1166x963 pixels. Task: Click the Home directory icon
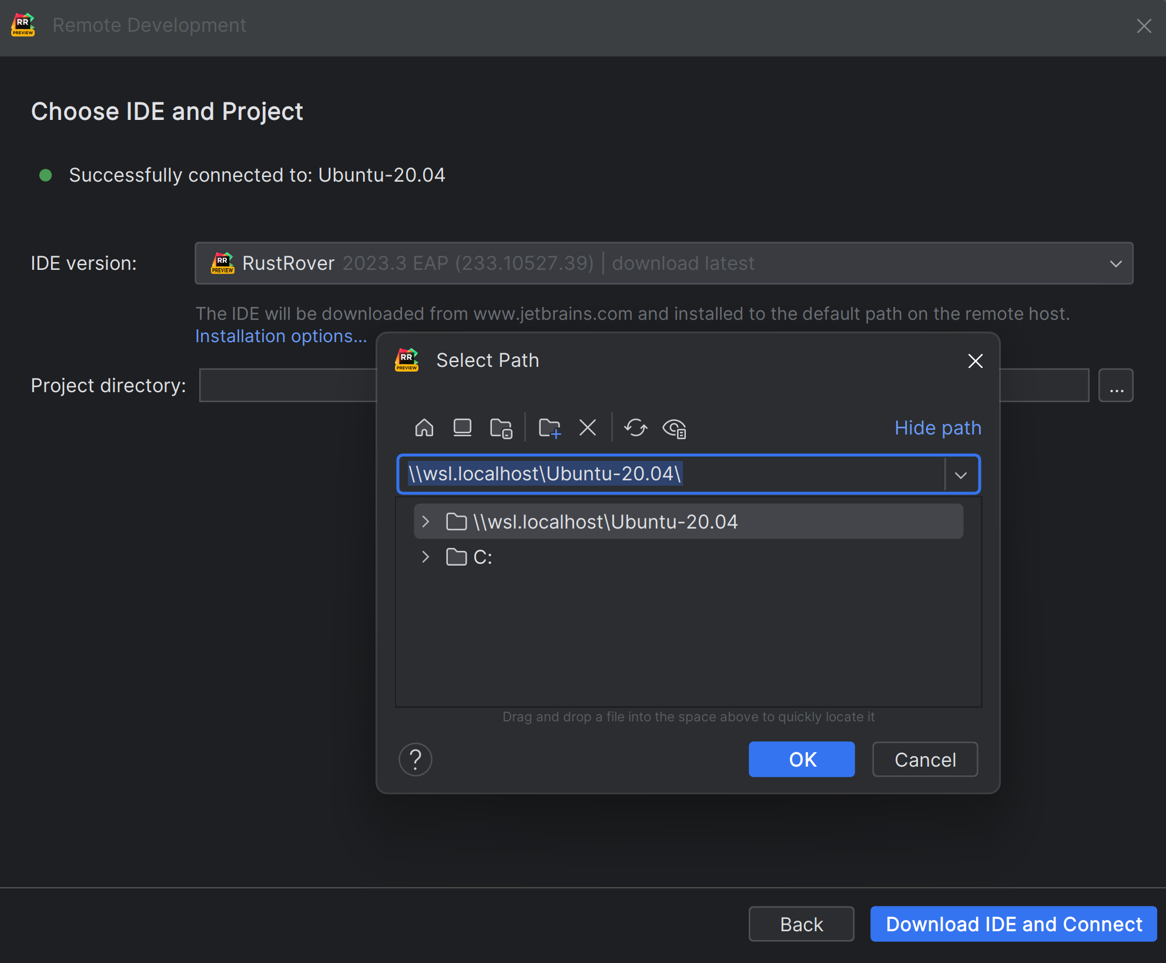coord(424,427)
